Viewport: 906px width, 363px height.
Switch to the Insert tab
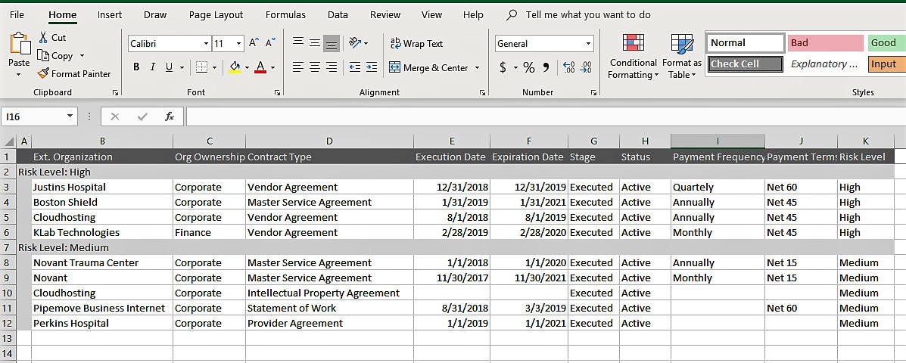pos(110,15)
